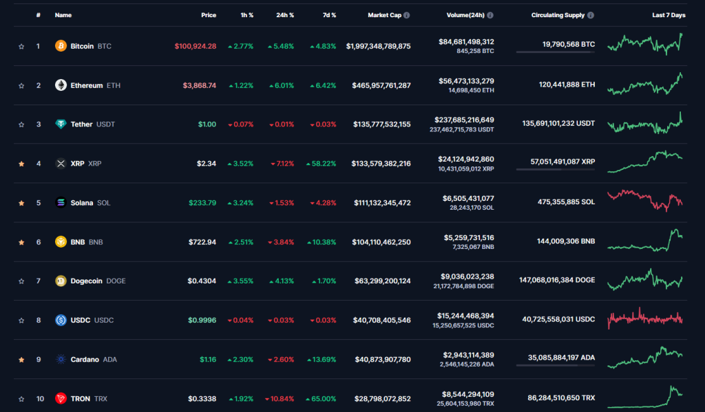
Task: Unstar Cardano in the watchlist column
Action: pyautogui.click(x=21, y=360)
